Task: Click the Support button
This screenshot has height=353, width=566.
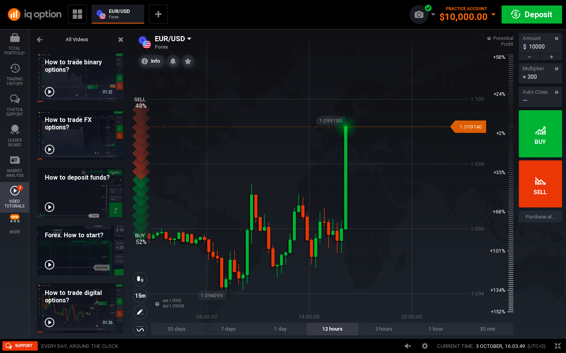Action: (20, 346)
